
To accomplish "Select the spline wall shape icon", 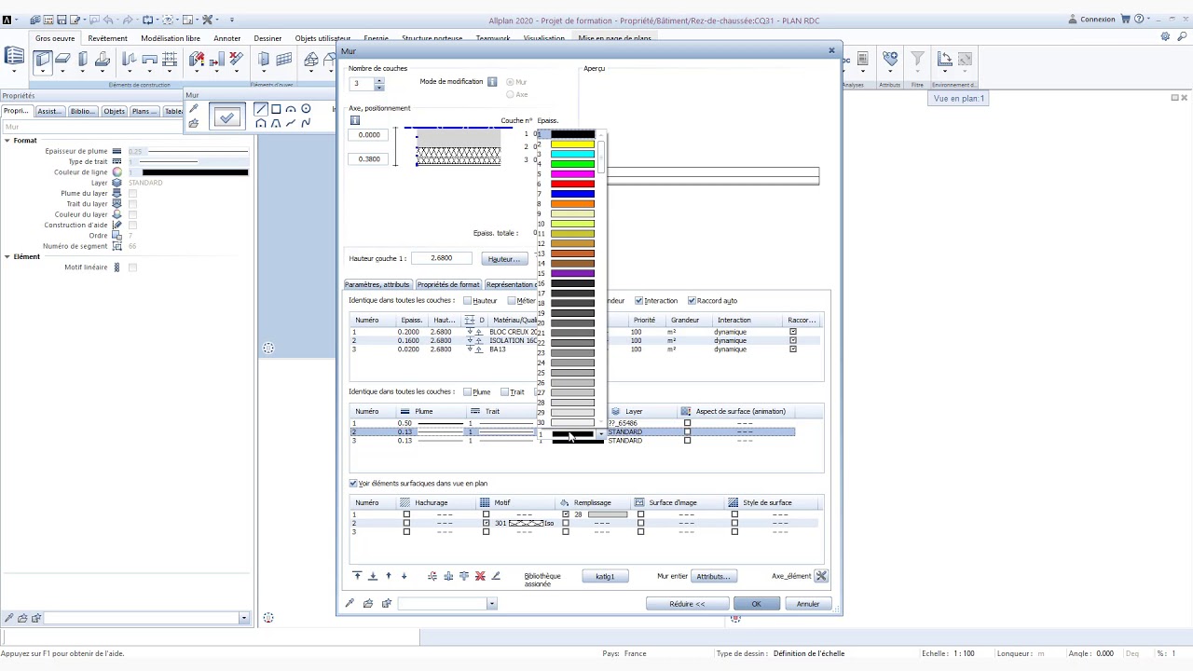I will (x=306, y=123).
